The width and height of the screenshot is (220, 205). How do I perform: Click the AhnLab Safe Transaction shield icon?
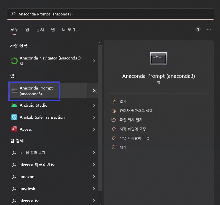pyautogui.click(x=14, y=117)
